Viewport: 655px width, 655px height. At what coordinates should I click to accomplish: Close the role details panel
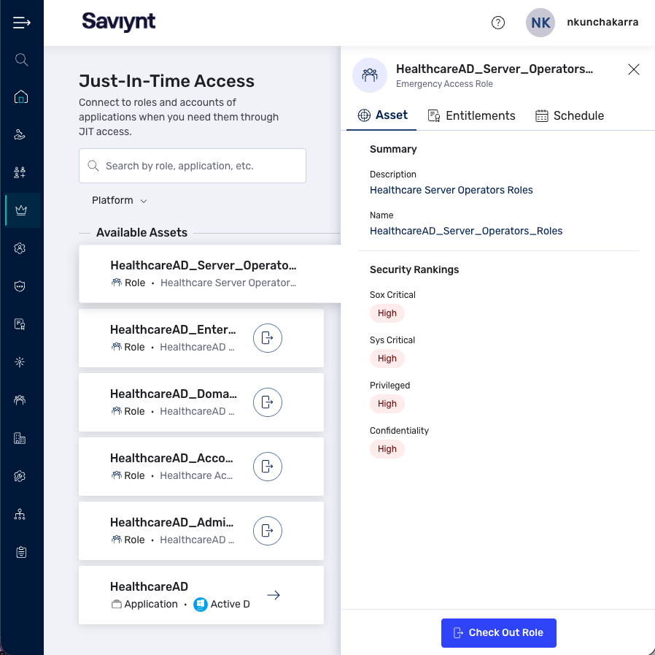click(x=634, y=69)
